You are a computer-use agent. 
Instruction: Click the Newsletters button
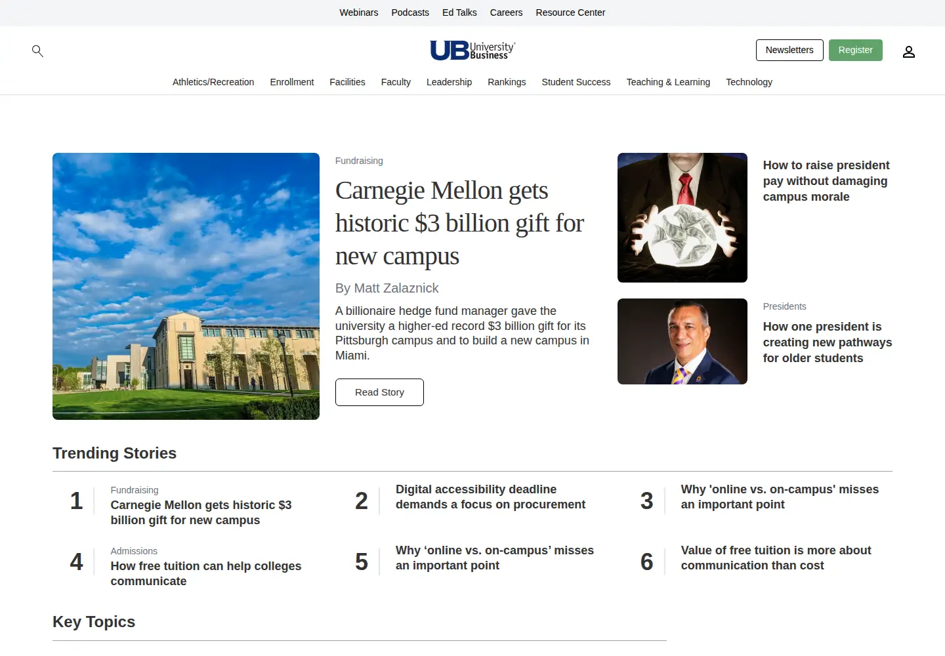pyautogui.click(x=789, y=50)
